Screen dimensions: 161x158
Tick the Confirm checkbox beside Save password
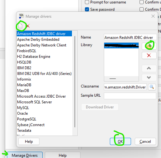pyautogui.click(x=141, y=9)
